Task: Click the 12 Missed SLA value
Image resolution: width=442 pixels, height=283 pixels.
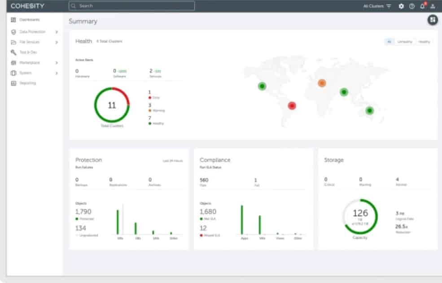Action: [x=203, y=228]
